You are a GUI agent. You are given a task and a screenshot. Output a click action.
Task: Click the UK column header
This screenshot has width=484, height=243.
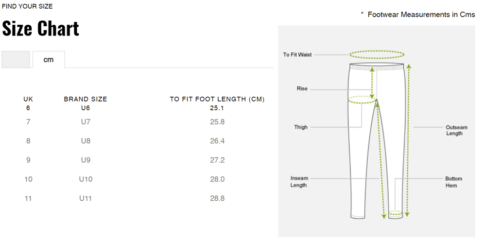pyautogui.click(x=28, y=99)
